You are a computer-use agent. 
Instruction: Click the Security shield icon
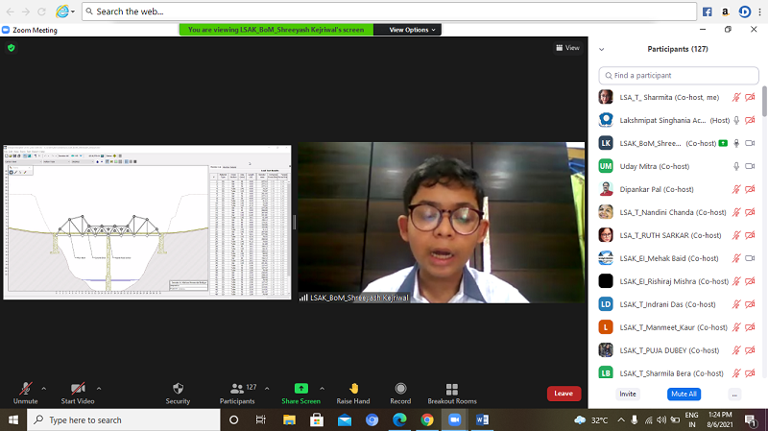[178, 388]
